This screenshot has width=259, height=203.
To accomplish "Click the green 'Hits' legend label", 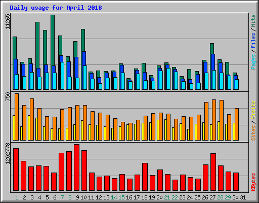I will coord(253,21).
